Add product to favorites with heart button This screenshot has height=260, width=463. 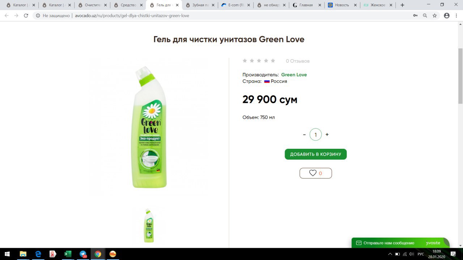[316, 173]
